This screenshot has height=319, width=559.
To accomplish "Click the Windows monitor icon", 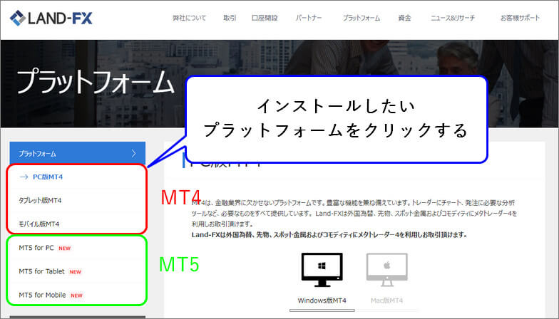I will click(322, 270).
